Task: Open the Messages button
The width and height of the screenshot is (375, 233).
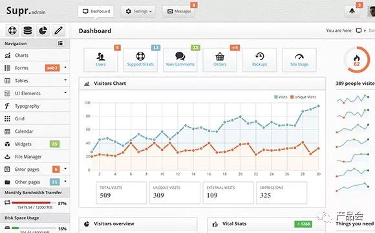Action: coord(178,11)
